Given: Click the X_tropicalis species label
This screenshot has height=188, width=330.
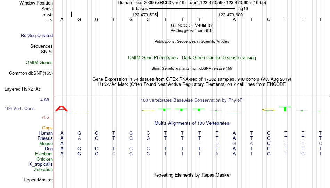Looking at the screenshot, I should point(41,164).
